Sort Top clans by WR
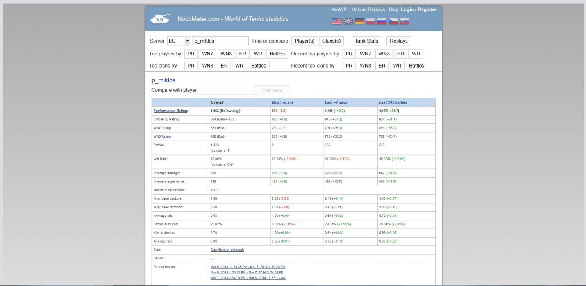The image size is (586, 286). [x=239, y=66]
